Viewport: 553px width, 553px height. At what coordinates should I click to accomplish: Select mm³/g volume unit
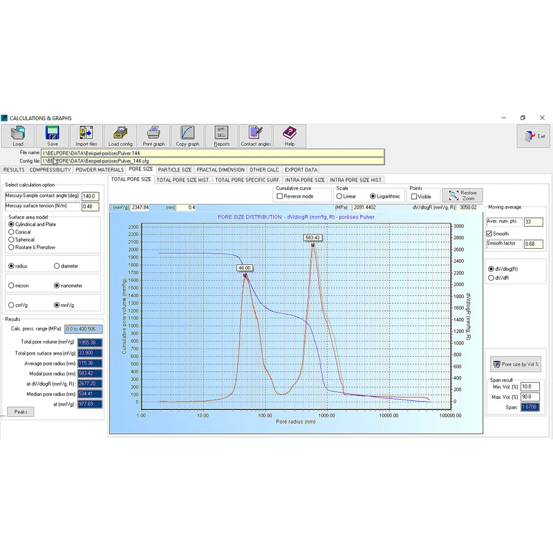tap(57, 305)
